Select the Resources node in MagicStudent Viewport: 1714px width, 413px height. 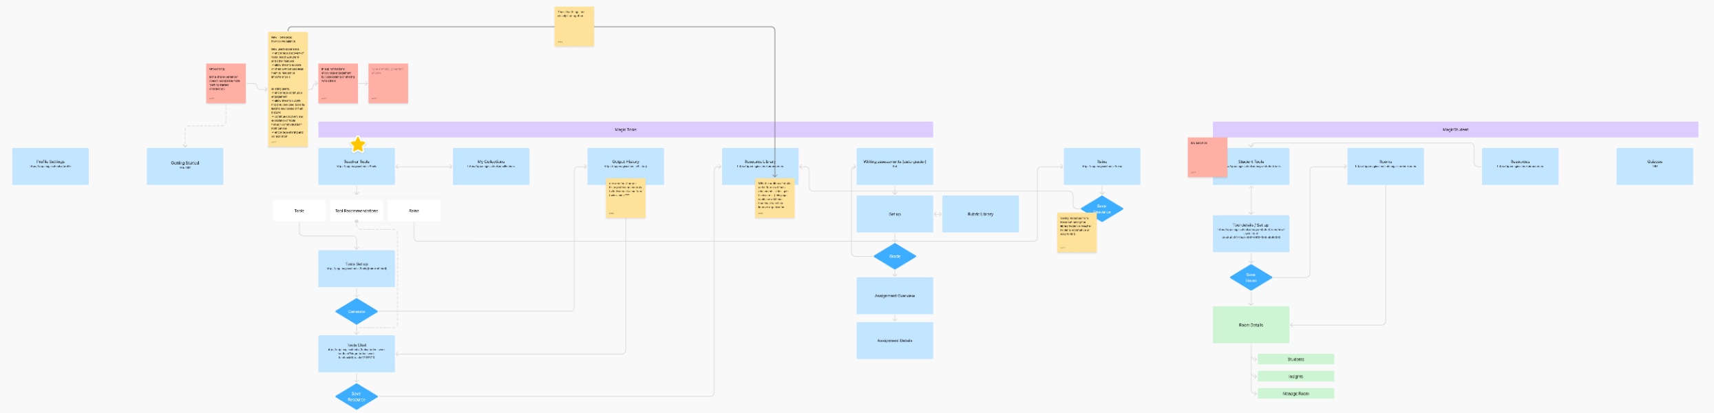[1520, 166]
